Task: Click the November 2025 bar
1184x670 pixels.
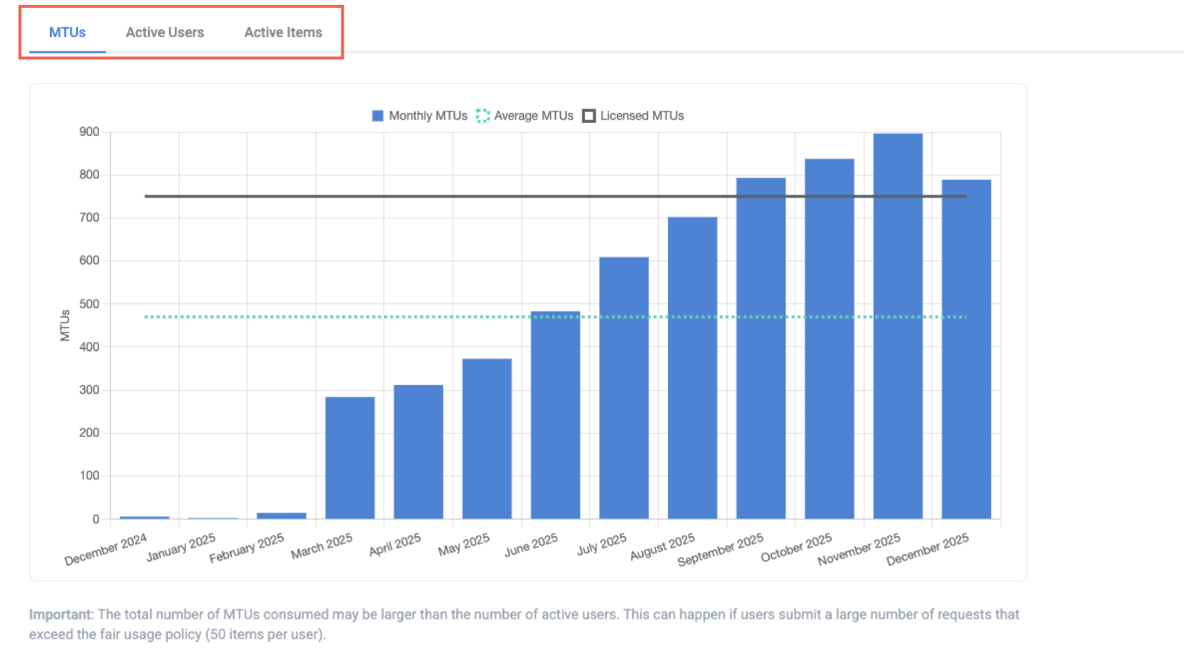Action: click(897, 320)
